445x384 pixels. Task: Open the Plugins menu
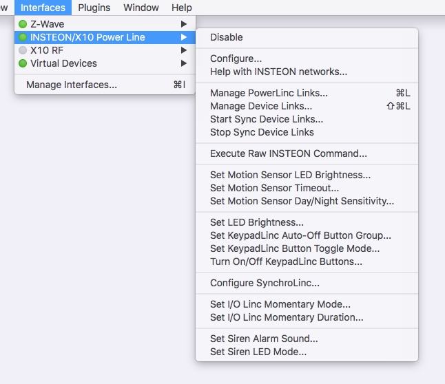[x=94, y=8]
